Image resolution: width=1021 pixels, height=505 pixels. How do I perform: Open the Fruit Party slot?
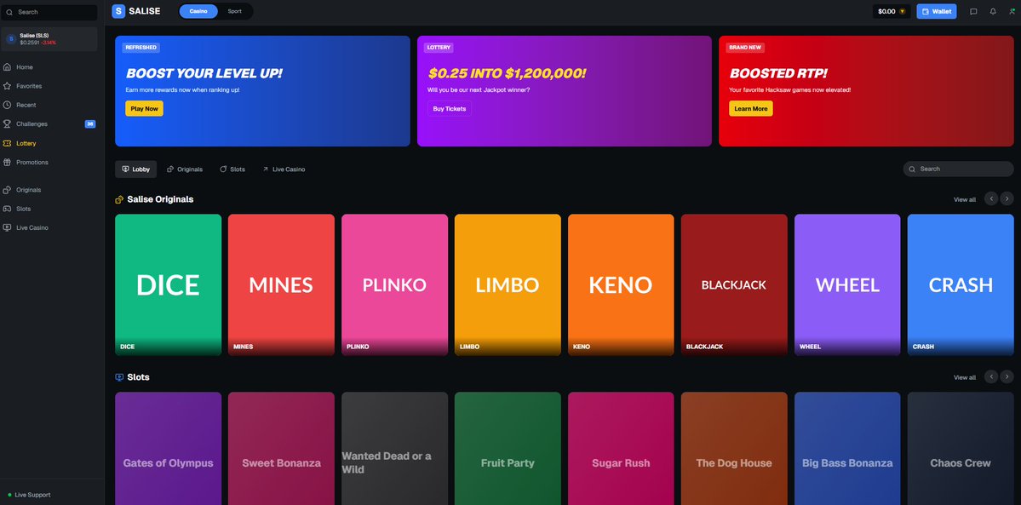coord(508,448)
